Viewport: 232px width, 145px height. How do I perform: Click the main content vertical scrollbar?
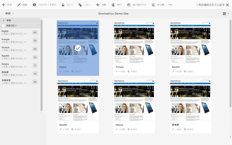click(x=230, y=64)
